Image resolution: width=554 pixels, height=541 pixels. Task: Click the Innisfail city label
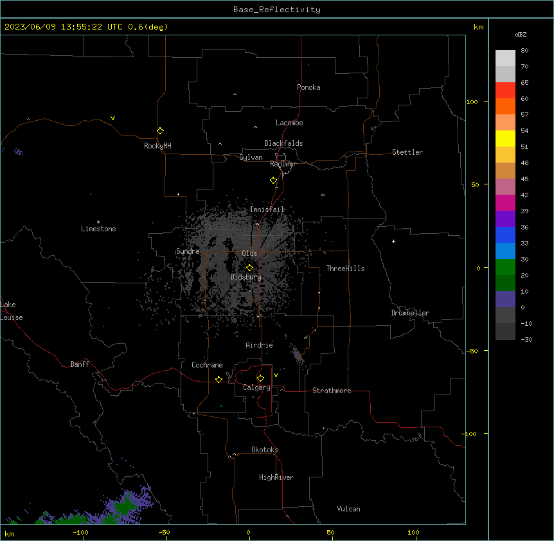pos(267,209)
